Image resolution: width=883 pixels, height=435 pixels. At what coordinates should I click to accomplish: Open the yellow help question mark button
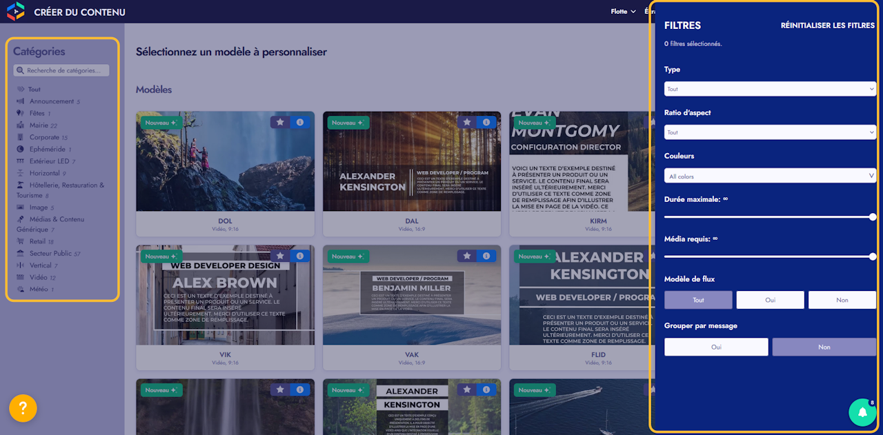[x=23, y=408]
